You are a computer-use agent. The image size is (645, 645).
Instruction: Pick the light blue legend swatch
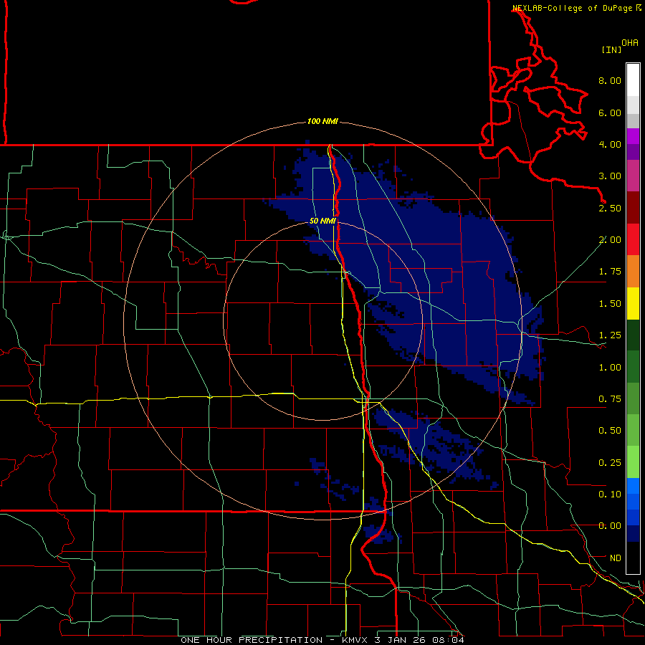coord(633,486)
